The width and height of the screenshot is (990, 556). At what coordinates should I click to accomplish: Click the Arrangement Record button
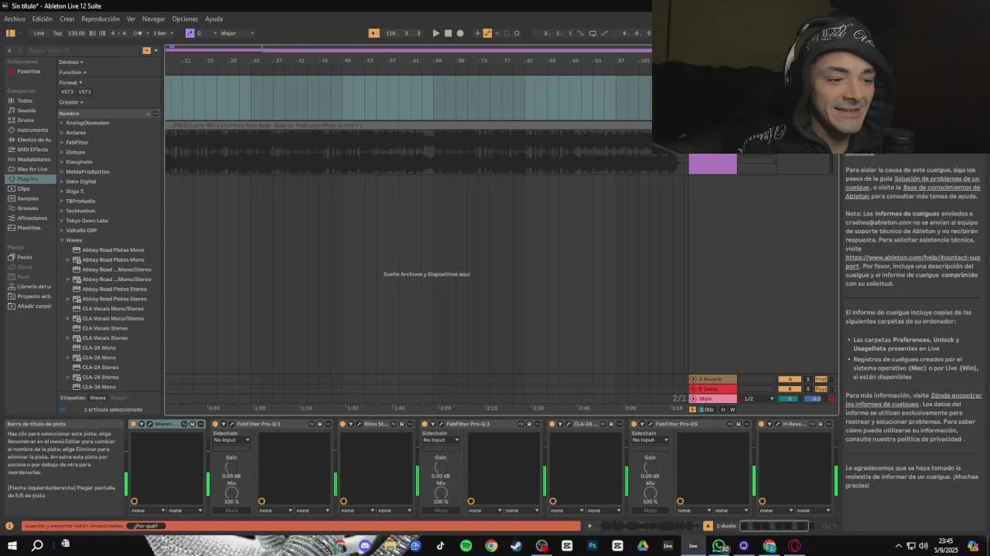(460, 33)
